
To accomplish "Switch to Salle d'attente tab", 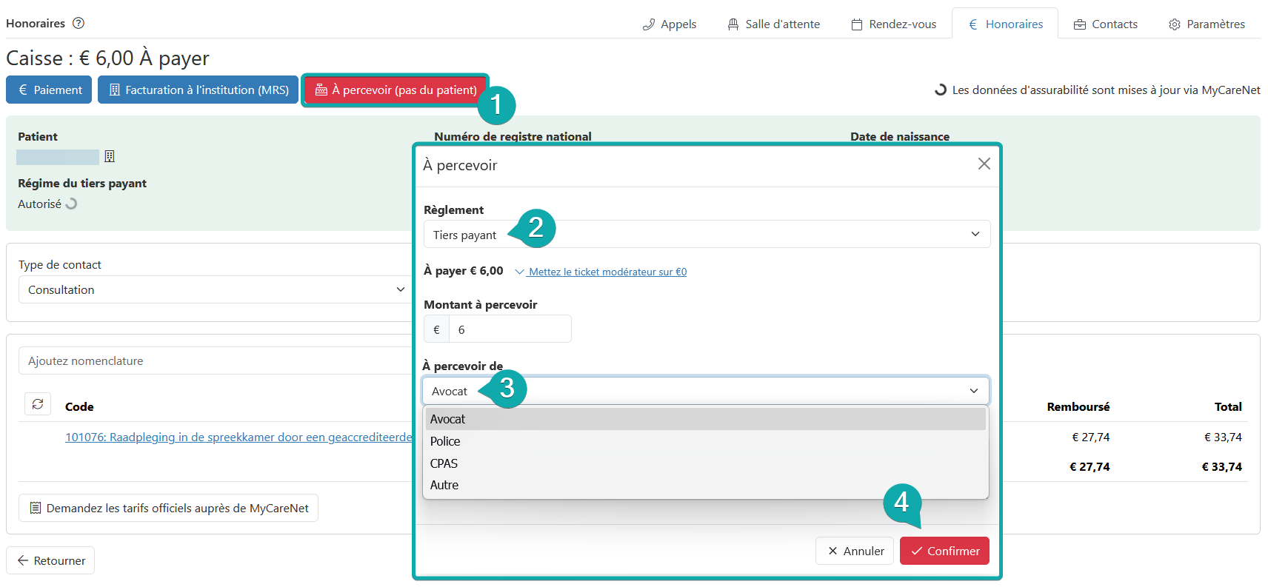I will pyautogui.click(x=774, y=24).
